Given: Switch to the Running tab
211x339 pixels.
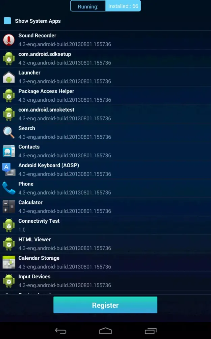Looking at the screenshot, I should (x=88, y=6).
